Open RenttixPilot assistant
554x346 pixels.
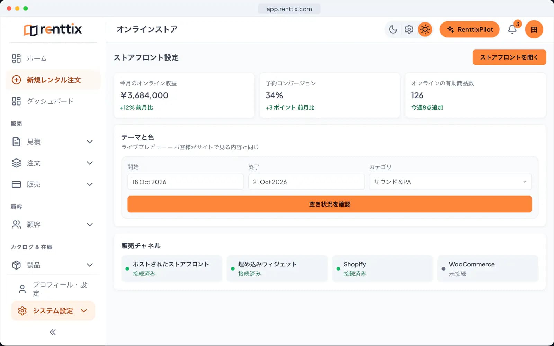470,29
